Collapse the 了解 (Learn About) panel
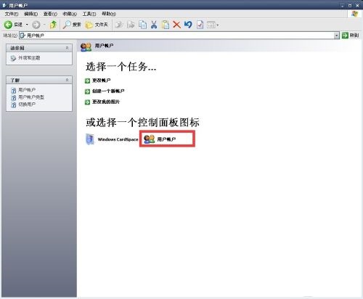The width and height of the screenshot is (363, 299). pyautogui.click(x=67, y=80)
